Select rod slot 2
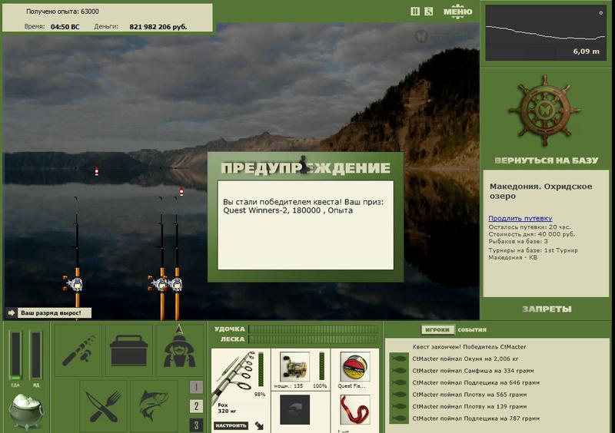The height and width of the screenshot is (433, 615). (196, 406)
